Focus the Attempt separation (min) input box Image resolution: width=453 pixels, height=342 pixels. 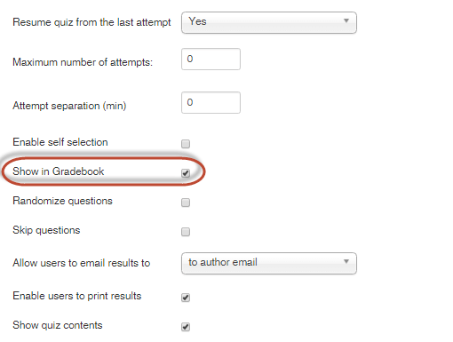pyautogui.click(x=211, y=102)
